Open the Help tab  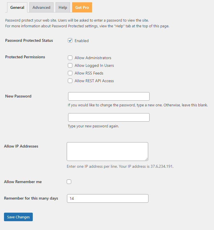[63, 7]
